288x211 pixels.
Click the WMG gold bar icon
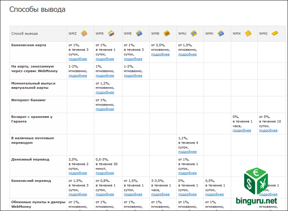point(275,33)
